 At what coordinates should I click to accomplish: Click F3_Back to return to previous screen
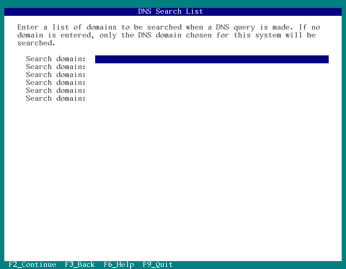tap(79, 265)
